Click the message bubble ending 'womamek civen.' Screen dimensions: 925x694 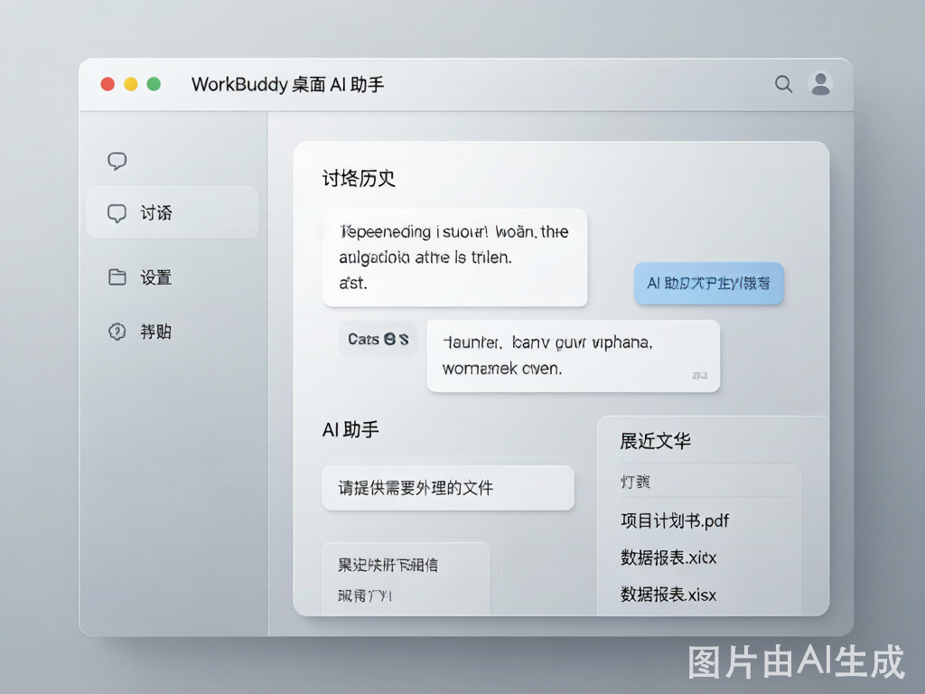(x=574, y=356)
